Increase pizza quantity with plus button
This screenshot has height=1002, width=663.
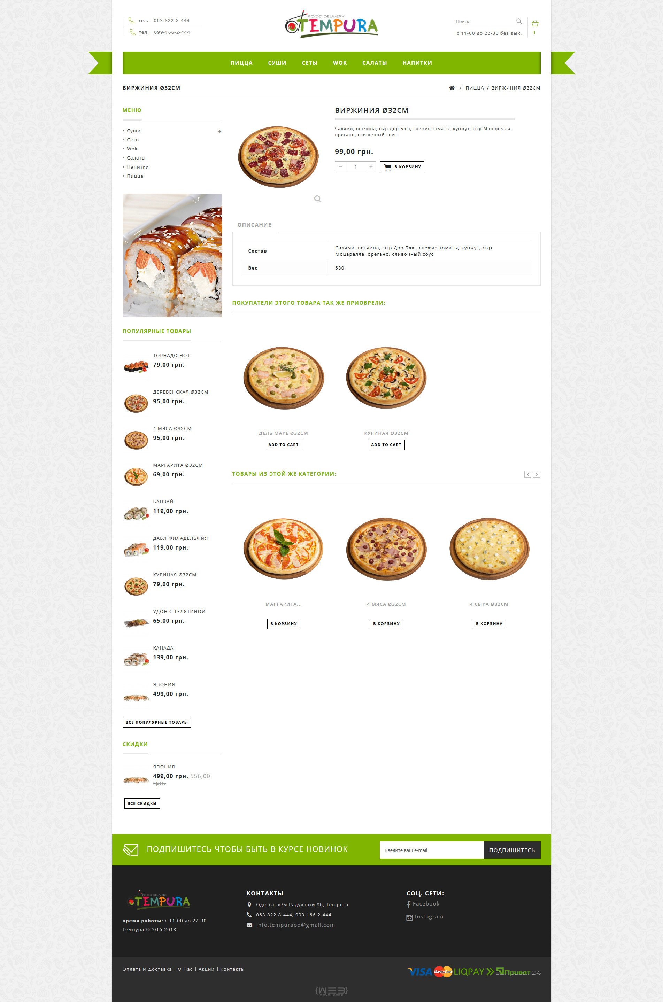click(371, 167)
